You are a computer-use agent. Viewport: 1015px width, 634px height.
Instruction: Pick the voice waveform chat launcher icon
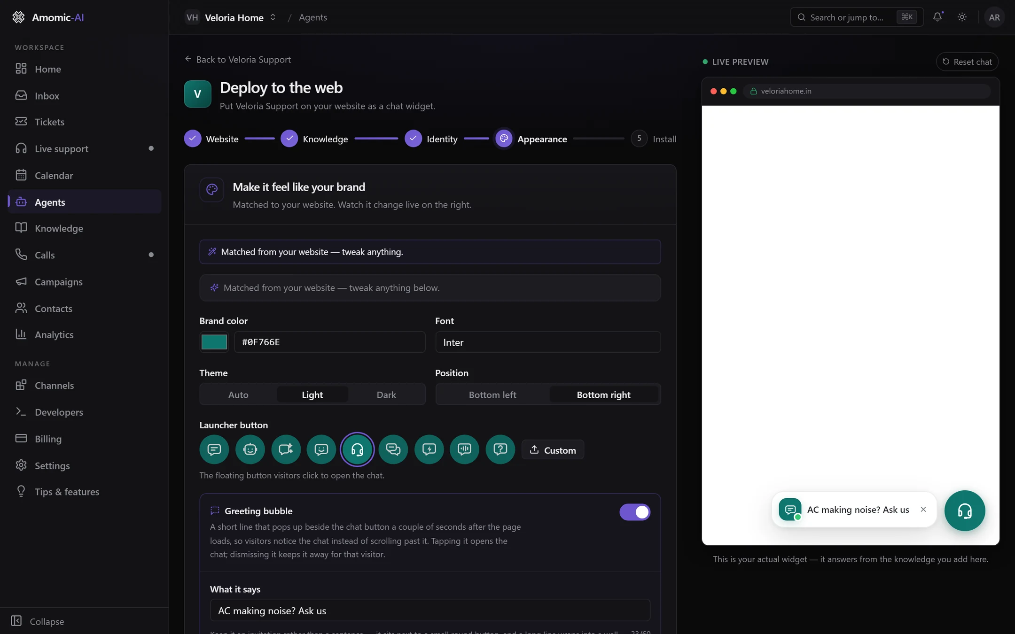coord(465,449)
